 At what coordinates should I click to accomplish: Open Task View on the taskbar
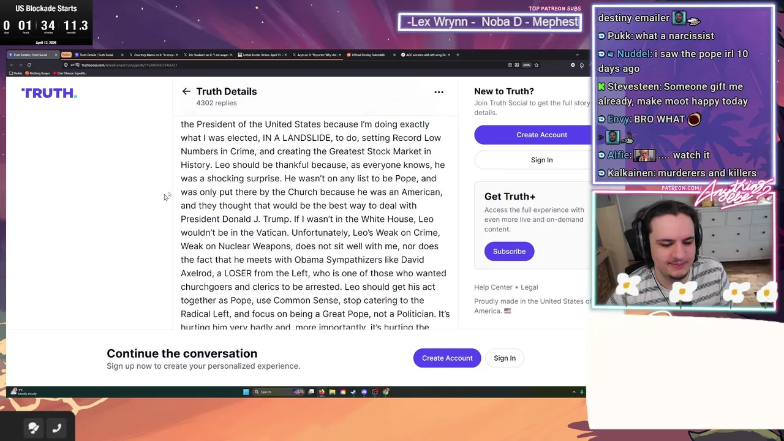click(311, 392)
